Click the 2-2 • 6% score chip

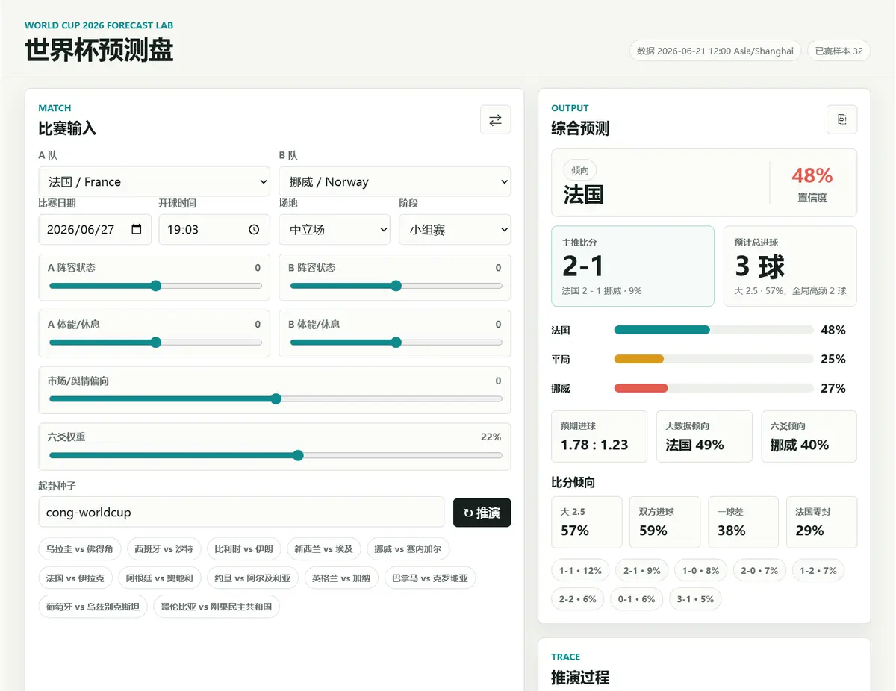[x=579, y=599]
